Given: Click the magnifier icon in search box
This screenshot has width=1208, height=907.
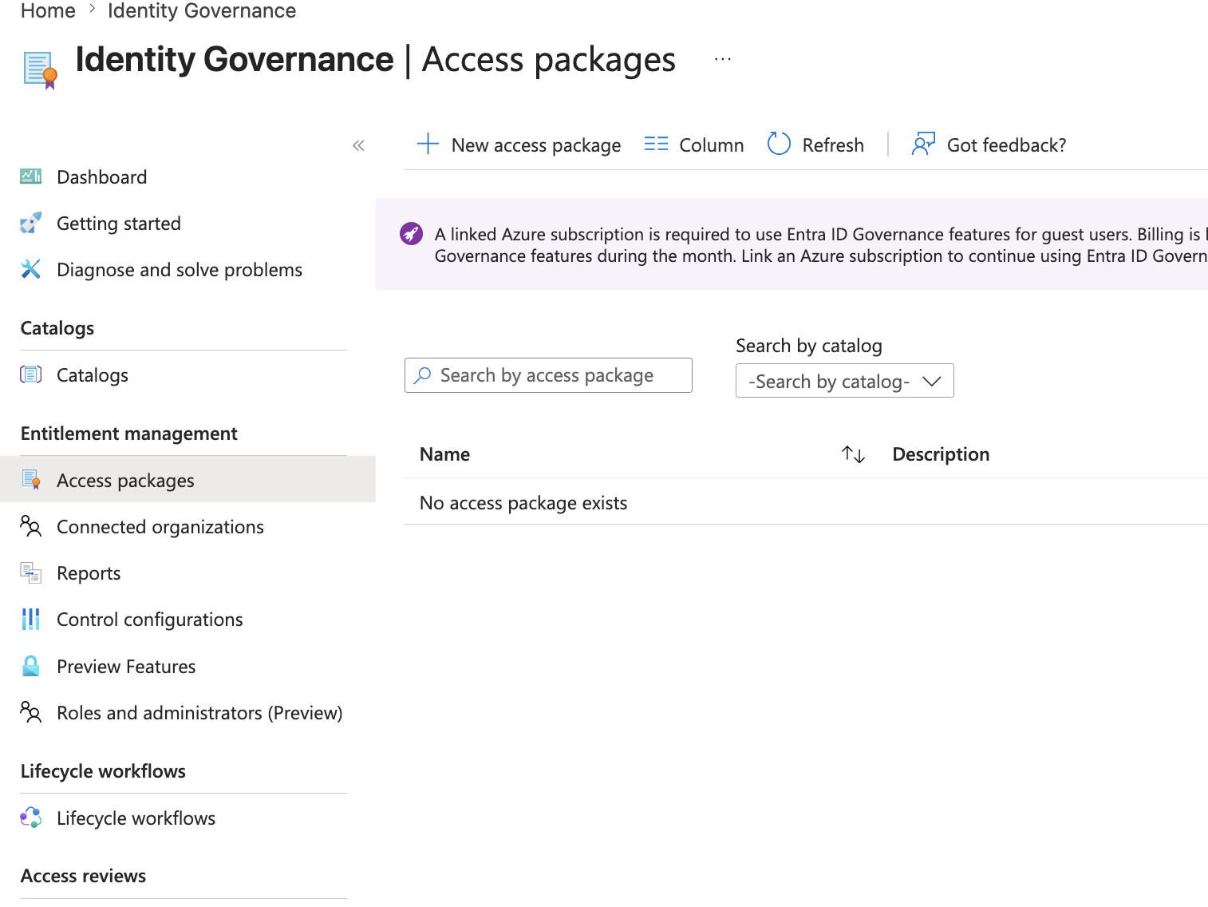Looking at the screenshot, I should tap(423, 374).
